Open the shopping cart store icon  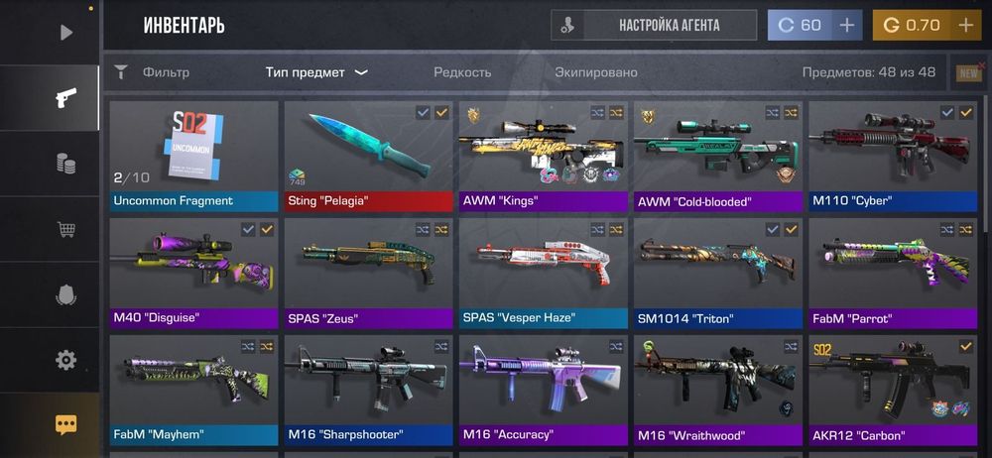pyautogui.click(x=65, y=228)
